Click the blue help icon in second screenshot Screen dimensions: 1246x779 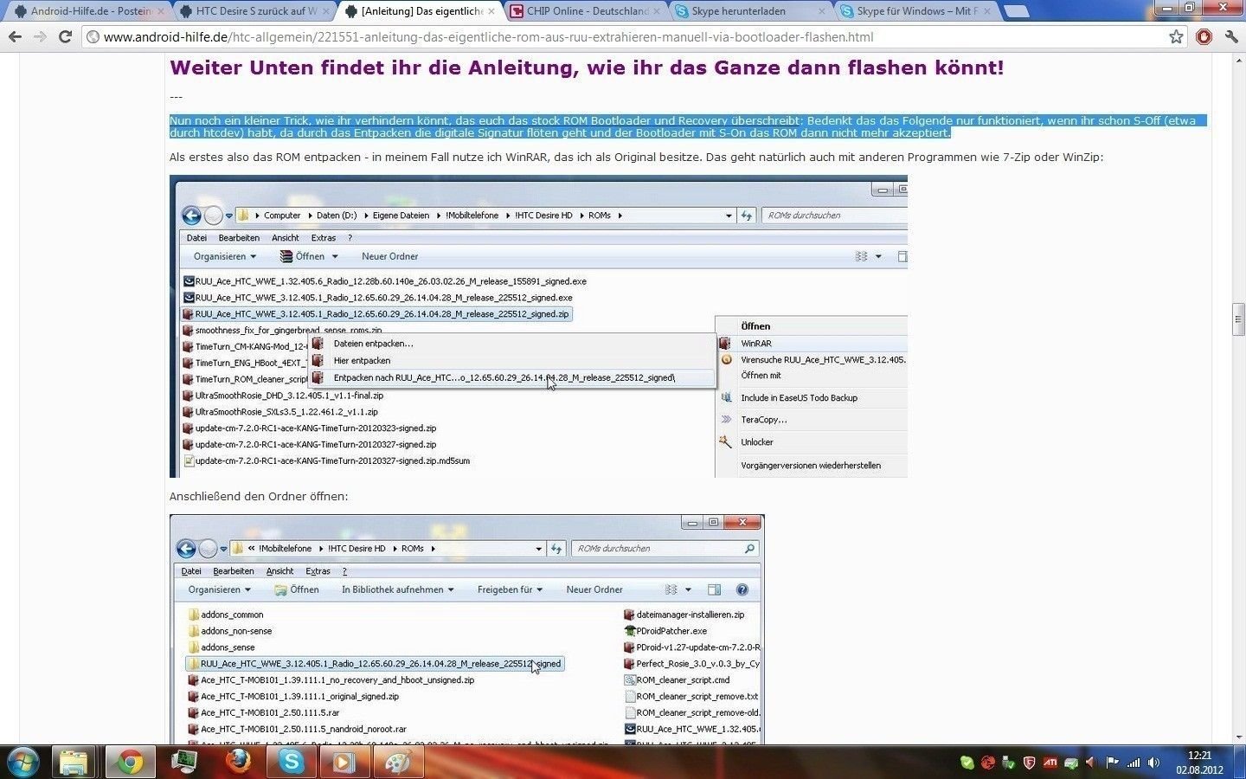(742, 589)
